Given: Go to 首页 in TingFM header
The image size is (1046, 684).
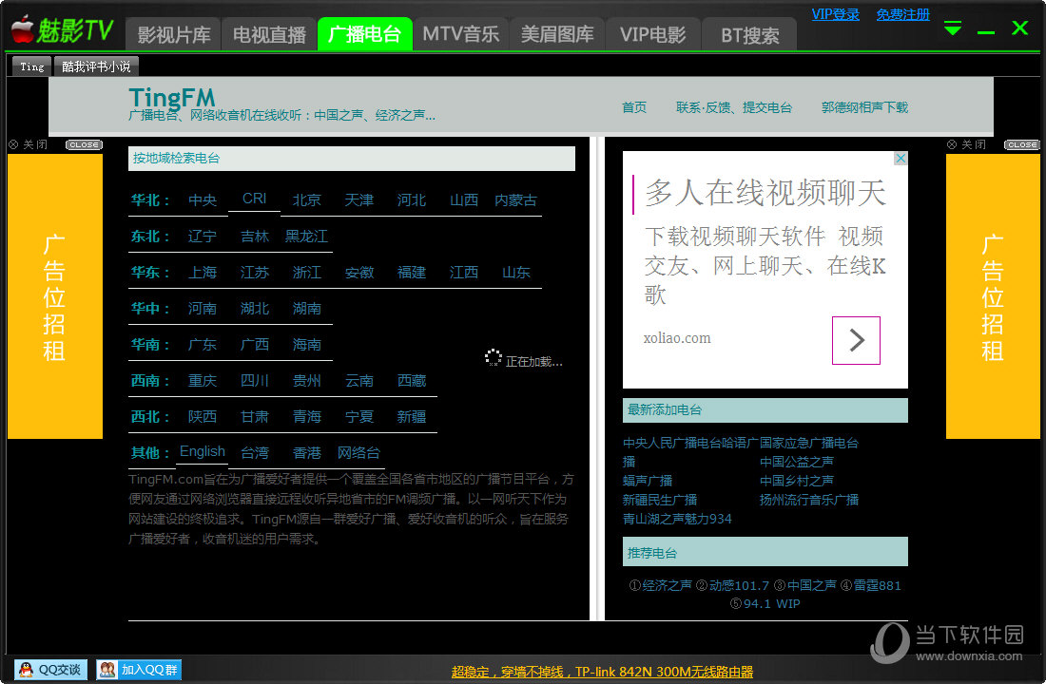Looking at the screenshot, I should (x=633, y=107).
